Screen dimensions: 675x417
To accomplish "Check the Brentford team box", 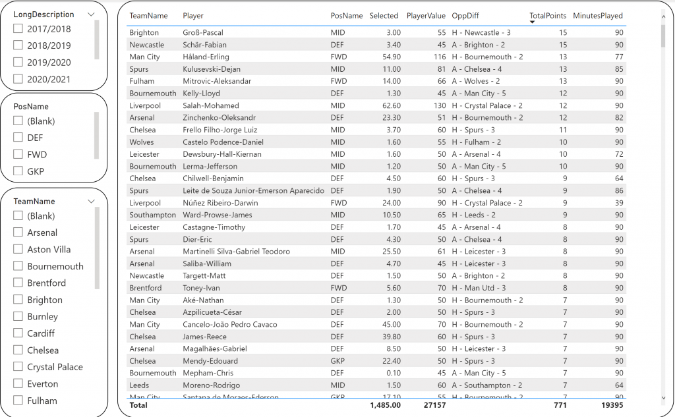I will pyautogui.click(x=18, y=283).
